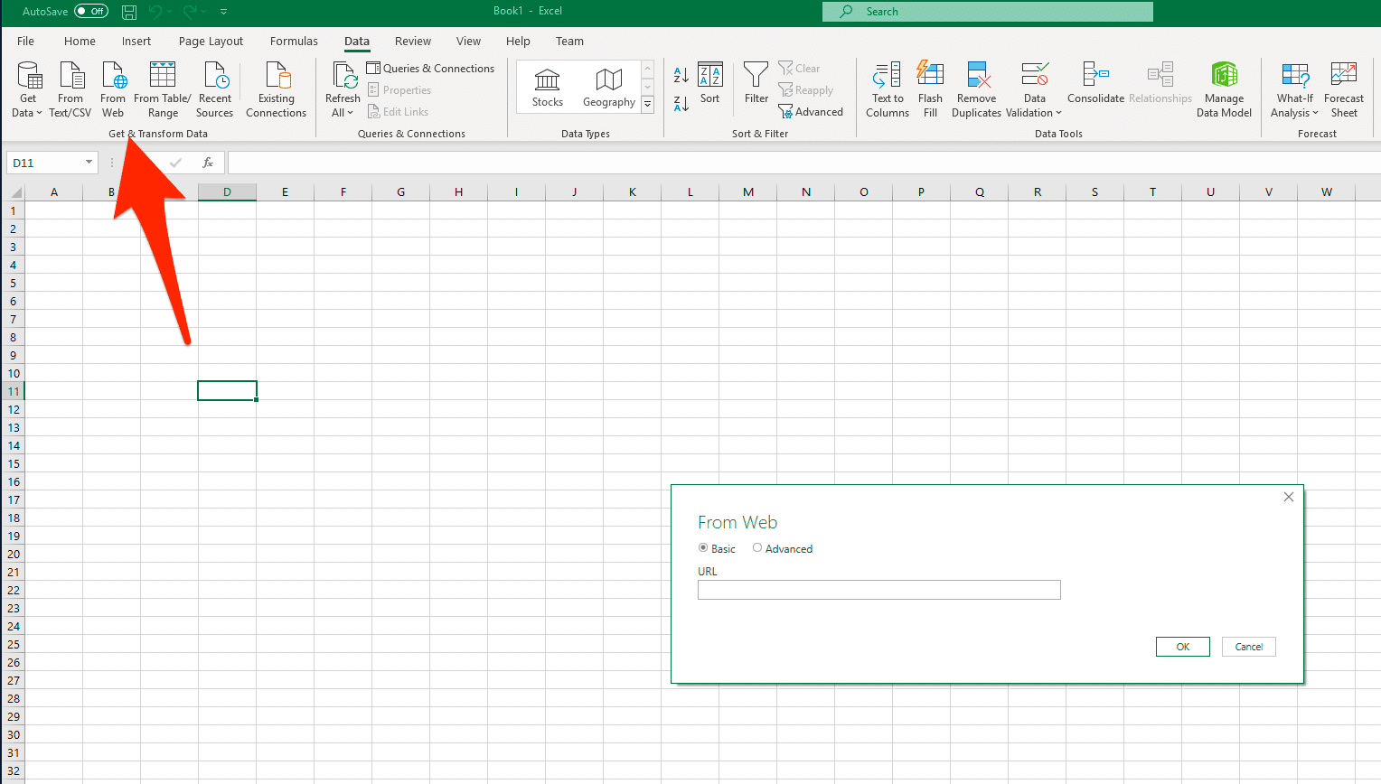Show Queries & Connections pane
1381x784 pixels.
(x=431, y=69)
